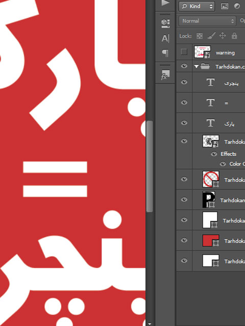Select the layer name "warning"
This screenshot has width=245, height=326.
[225, 53]
